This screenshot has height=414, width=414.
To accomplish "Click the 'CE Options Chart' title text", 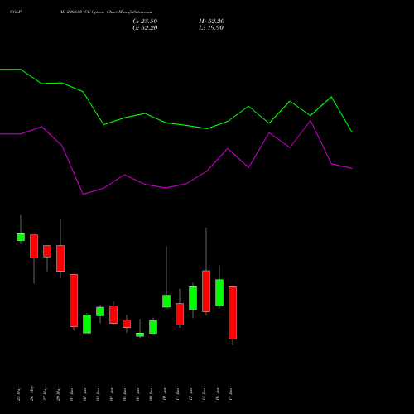I will click(100, 12).
